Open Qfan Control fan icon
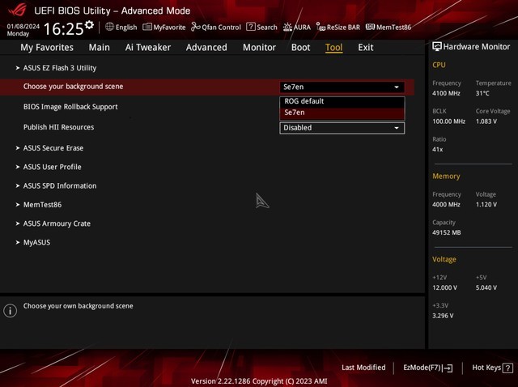This screenshot has height=387, width=518. (x=196, y=27)
